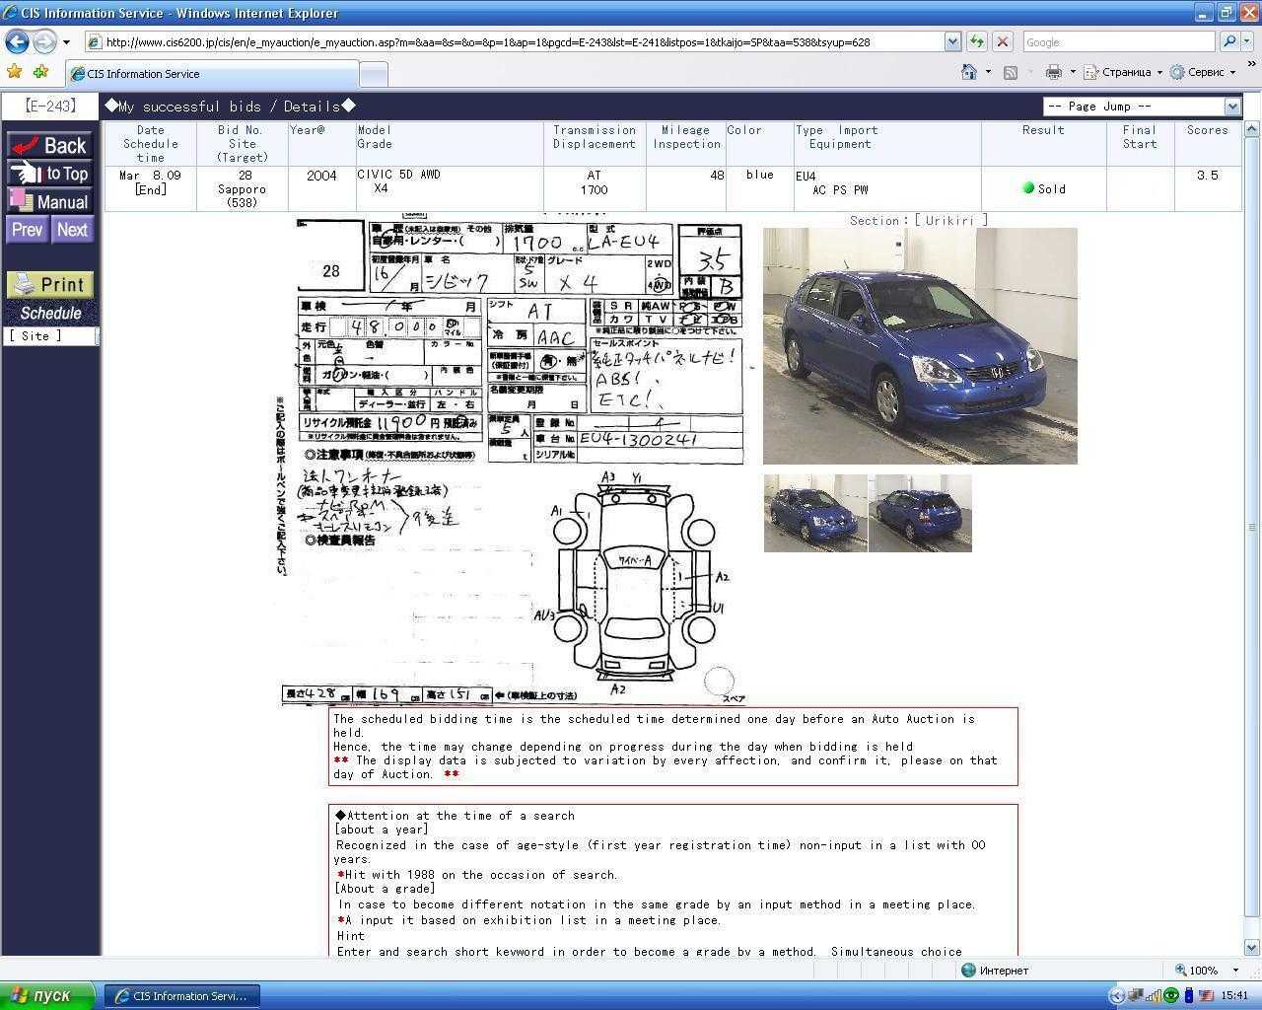The height and width of the screenshot is (1010, 1262).
Task: Open the front-view Civic thumbnail
Action: [815, 513]
